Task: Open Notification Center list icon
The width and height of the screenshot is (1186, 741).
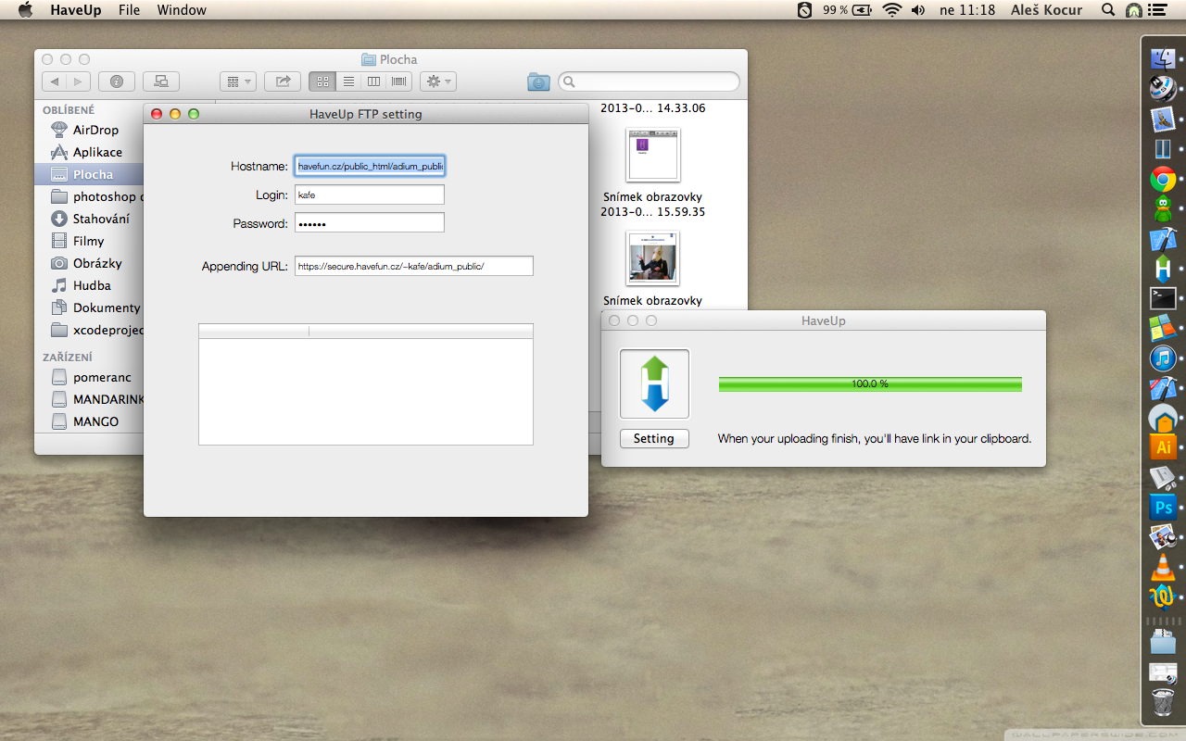Action: [x=1157, y=10]
